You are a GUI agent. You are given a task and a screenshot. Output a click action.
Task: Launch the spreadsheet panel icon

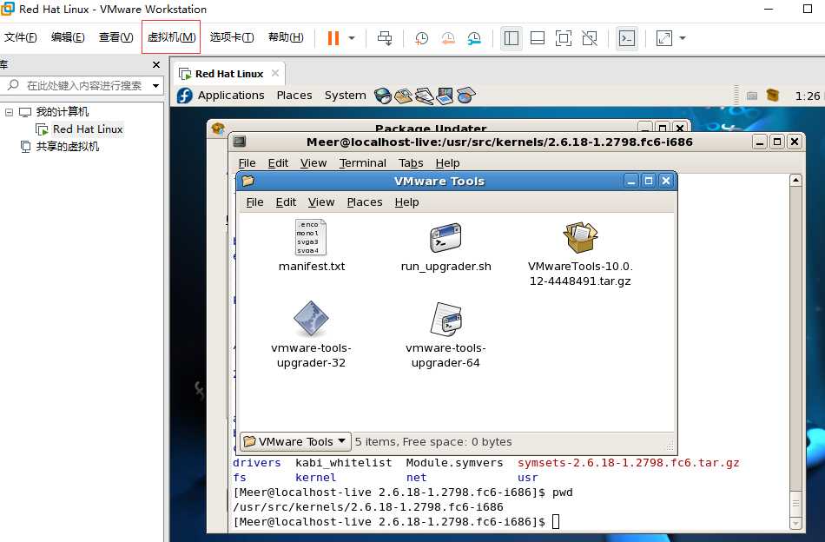click(x=465, y=96)
